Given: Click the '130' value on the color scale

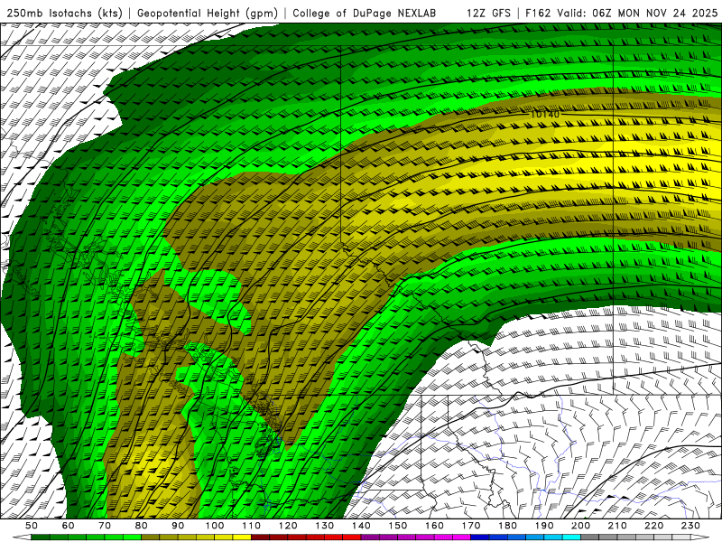Looking at the screenshot, I should pyautogui.click(x=325, y=526).
